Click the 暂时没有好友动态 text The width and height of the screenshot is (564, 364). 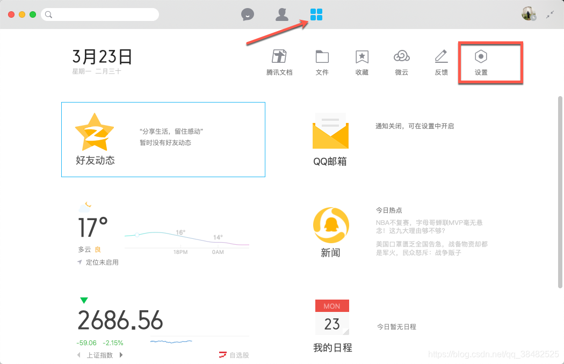165,142
